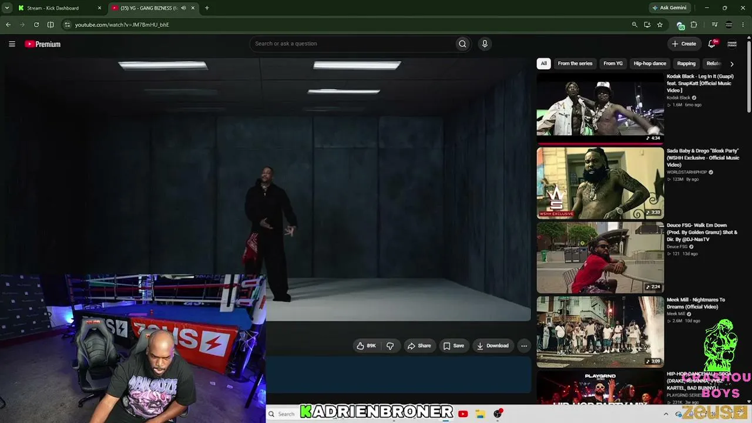Save the video to a playlist
This screenshot has height=423, width=752.
(x=454, y=346)
